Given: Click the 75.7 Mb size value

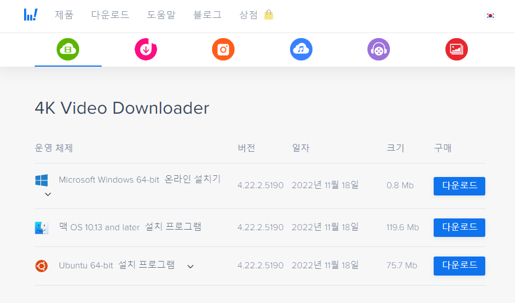Looking at the screenshot, I should [x=402, y=265].
